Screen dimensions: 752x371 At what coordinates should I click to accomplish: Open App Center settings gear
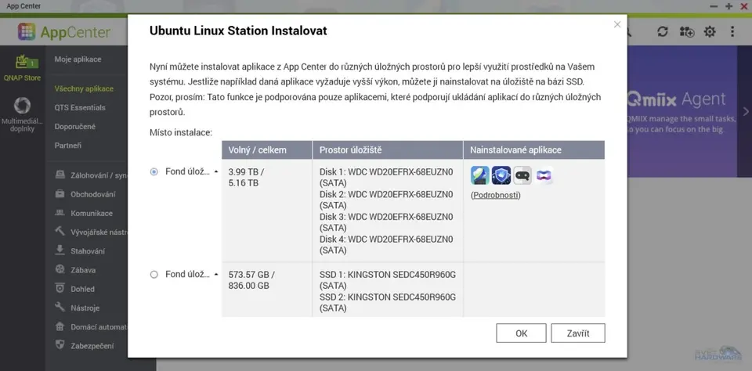pyautogui.click(x=710, y=32)
